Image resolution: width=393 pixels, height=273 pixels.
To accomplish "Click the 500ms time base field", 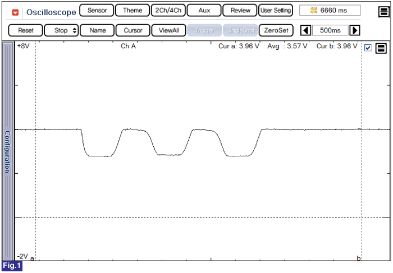I will pyautogui.click(x=330, y=30).
